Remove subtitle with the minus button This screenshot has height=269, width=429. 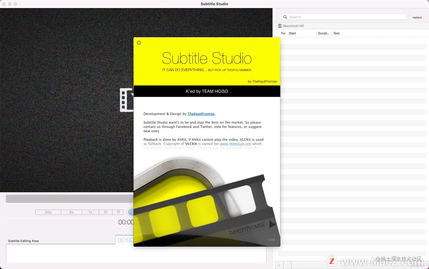coord(287,265)
